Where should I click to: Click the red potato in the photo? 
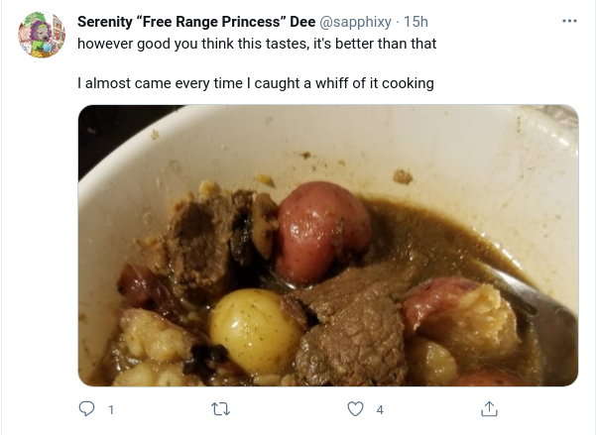(x=322, y=232)
